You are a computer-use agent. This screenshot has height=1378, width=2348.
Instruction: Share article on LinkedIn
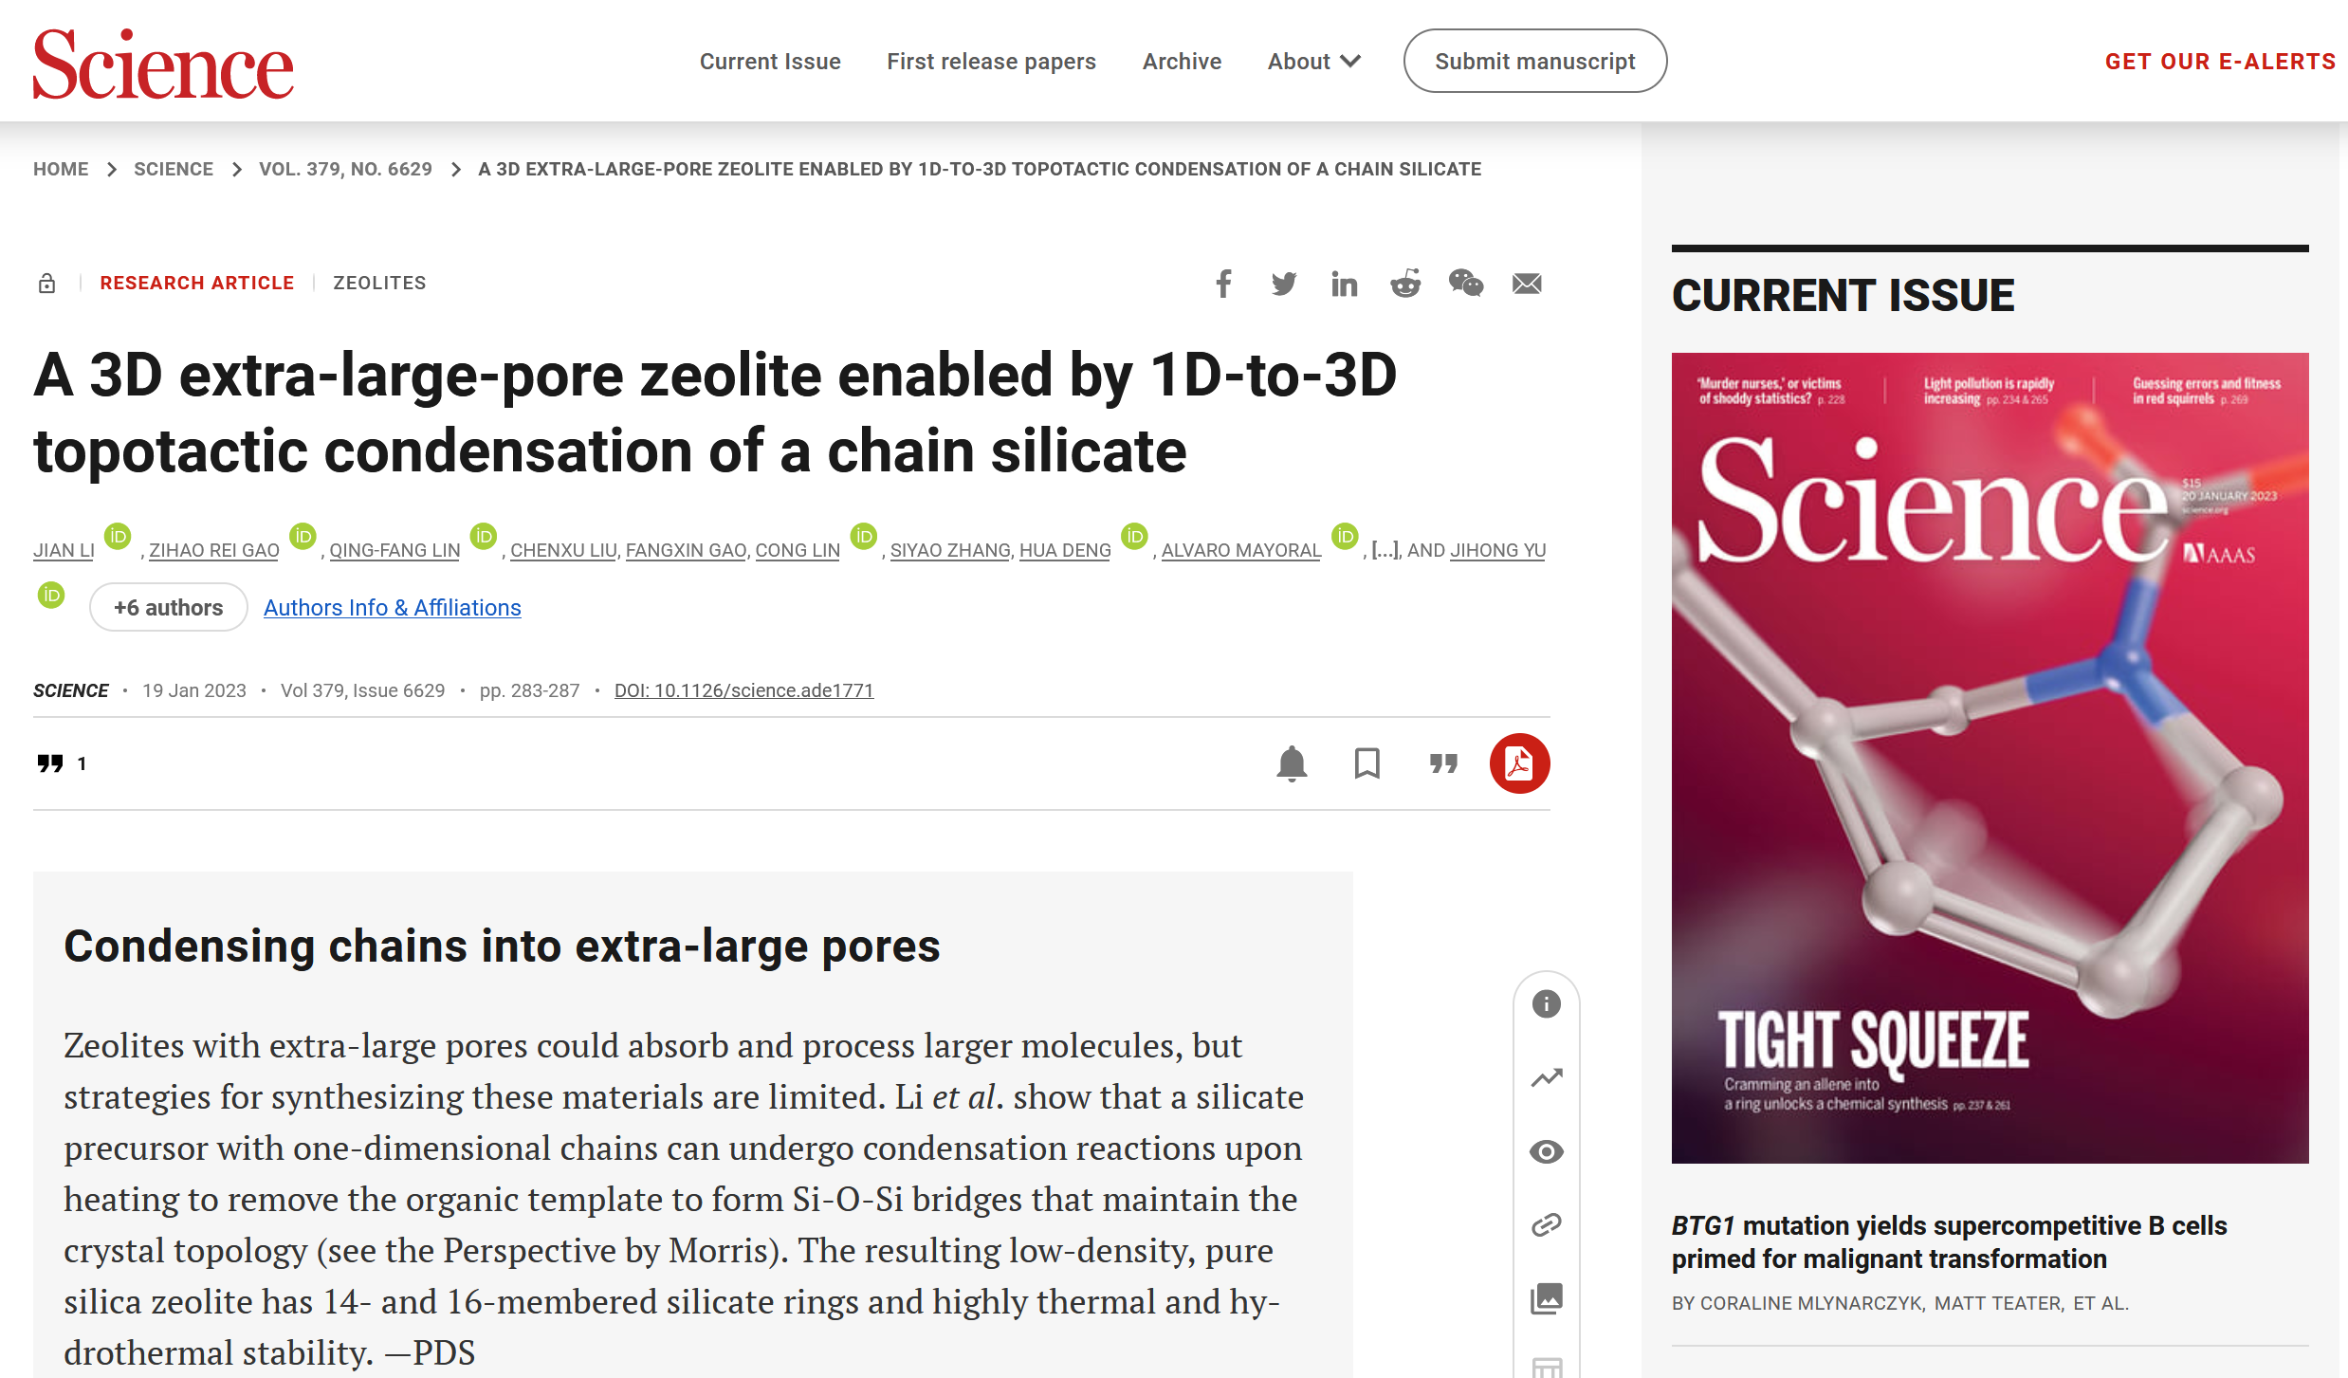[1344, 284]
